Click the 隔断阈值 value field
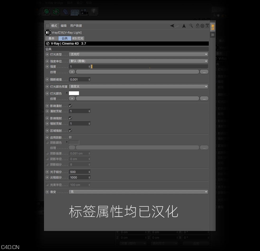This screenshot has width=260, height=251. point(78,80)
